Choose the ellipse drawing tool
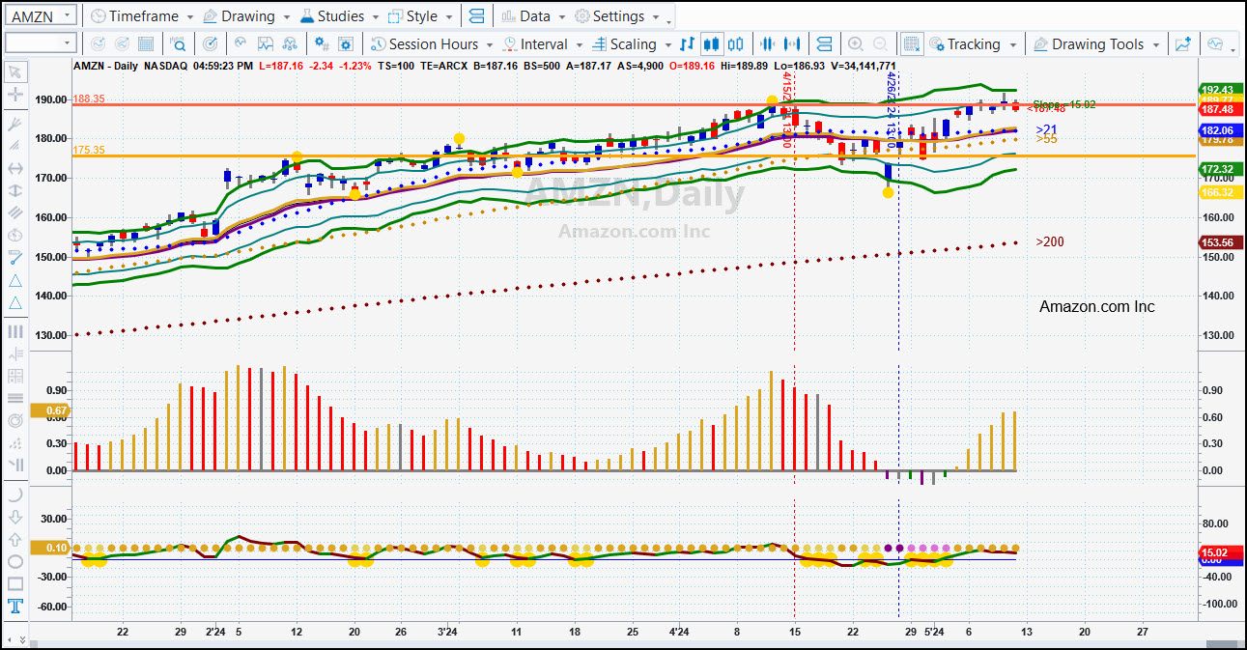The width and height of the screenshot is (1247, 650). point(15,561)
